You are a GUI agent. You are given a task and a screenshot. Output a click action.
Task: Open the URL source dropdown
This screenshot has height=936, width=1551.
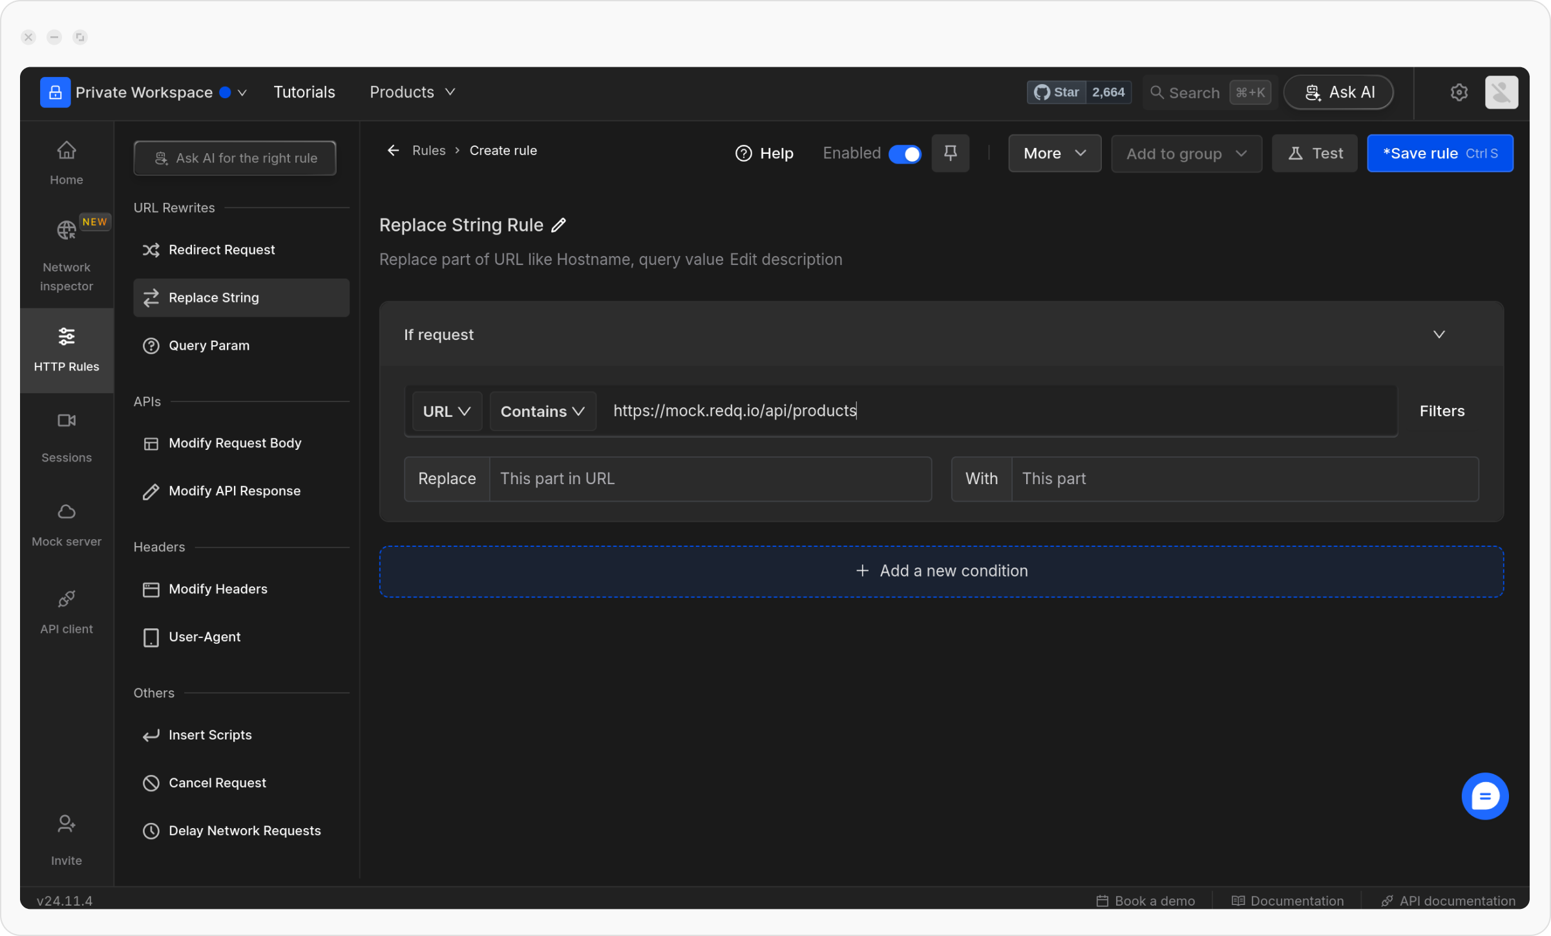[x=447, y=411]
